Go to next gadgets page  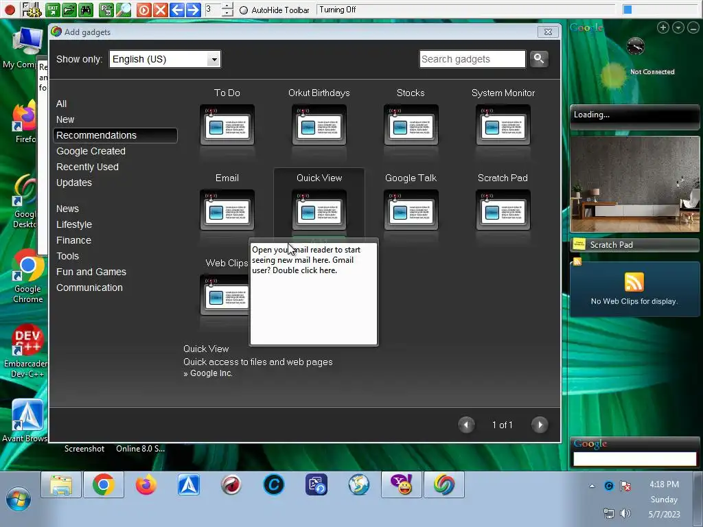tap(540, 425)
